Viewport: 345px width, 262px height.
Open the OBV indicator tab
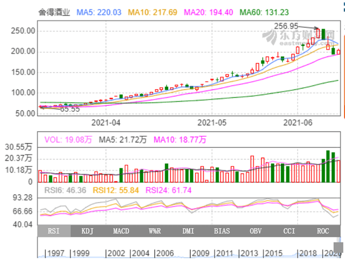point(256,231)
